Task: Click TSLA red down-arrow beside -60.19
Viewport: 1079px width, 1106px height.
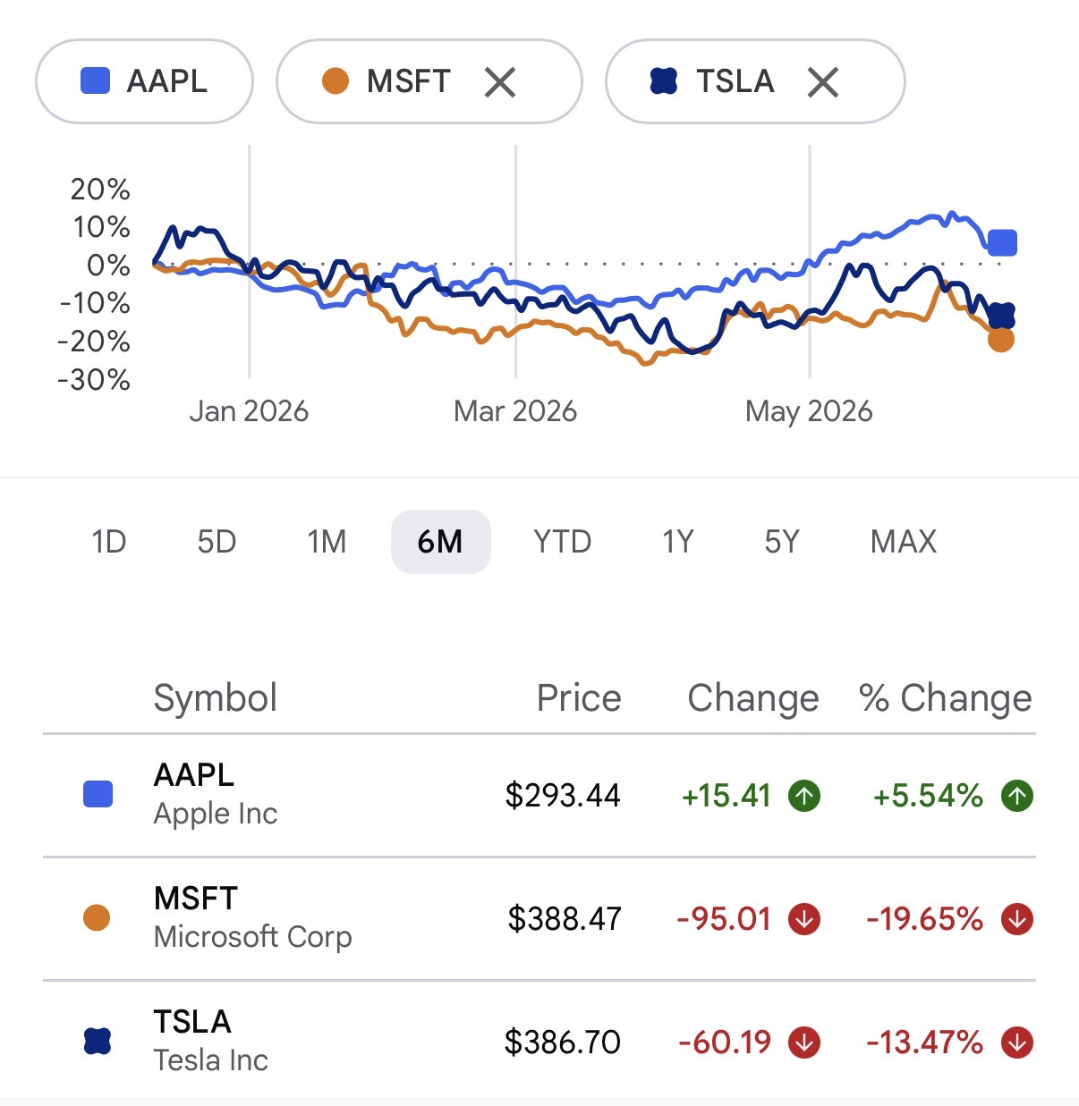Action: coord(804,1042)
